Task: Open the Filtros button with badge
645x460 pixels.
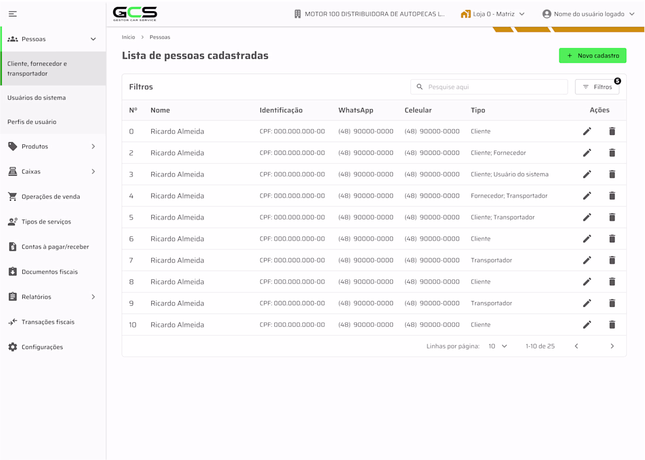Action: [598, 87]
